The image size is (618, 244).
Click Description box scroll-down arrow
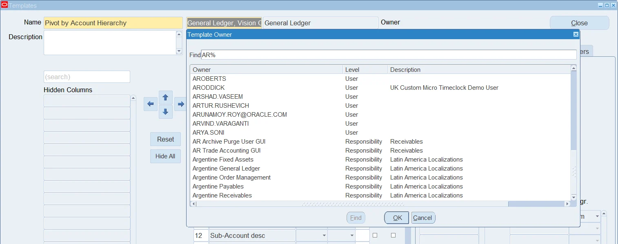[179, 51]
